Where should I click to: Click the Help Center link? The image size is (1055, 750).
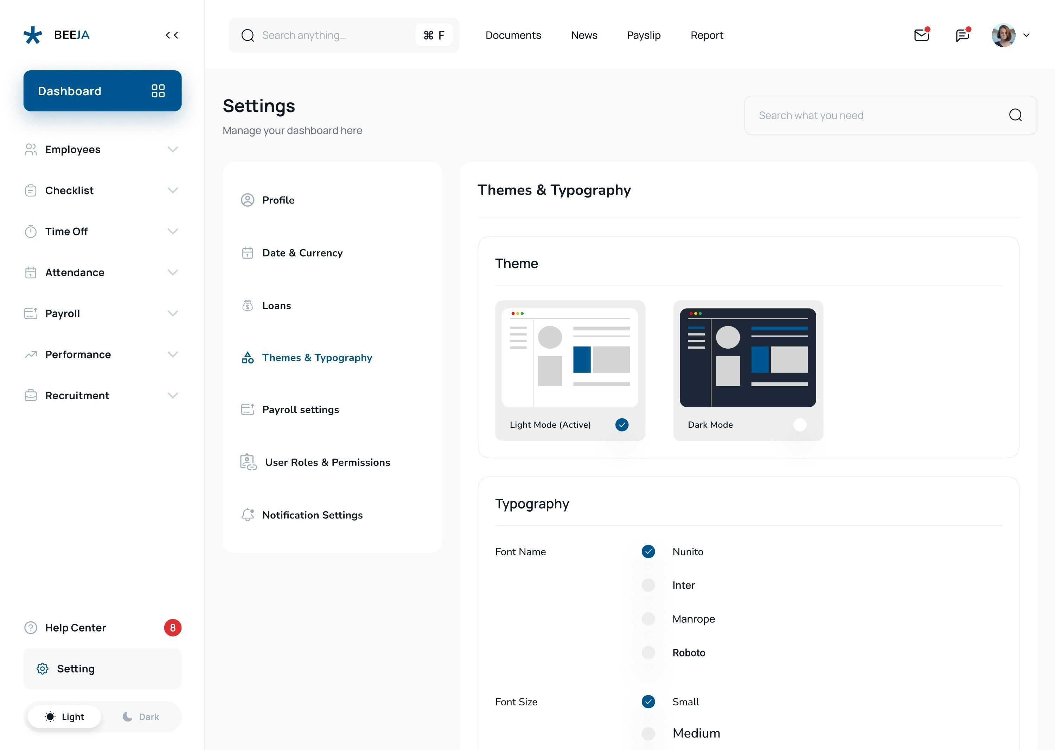[x=75, y=628]
